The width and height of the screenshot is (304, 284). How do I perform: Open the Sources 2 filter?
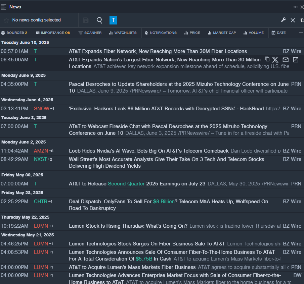14,33
